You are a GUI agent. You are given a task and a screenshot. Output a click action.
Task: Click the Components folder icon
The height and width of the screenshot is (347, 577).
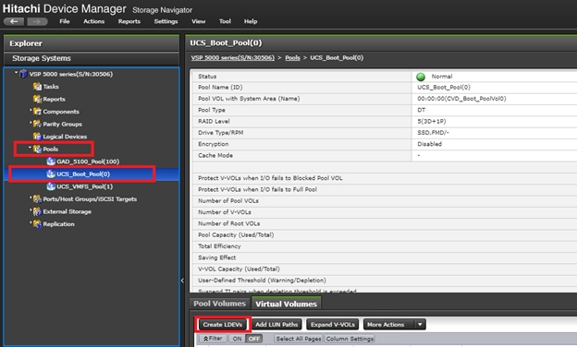click(x=37, y=112)
